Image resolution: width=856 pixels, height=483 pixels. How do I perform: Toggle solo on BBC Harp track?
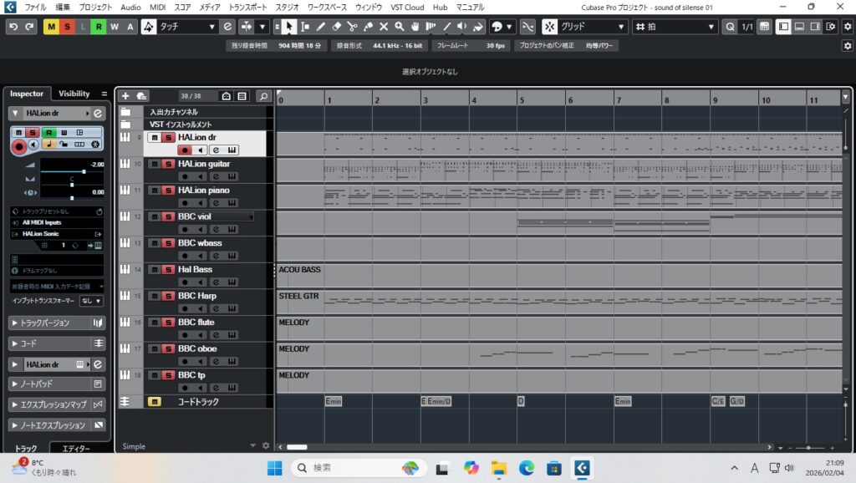pyautogui.click(x=168, y=296)
